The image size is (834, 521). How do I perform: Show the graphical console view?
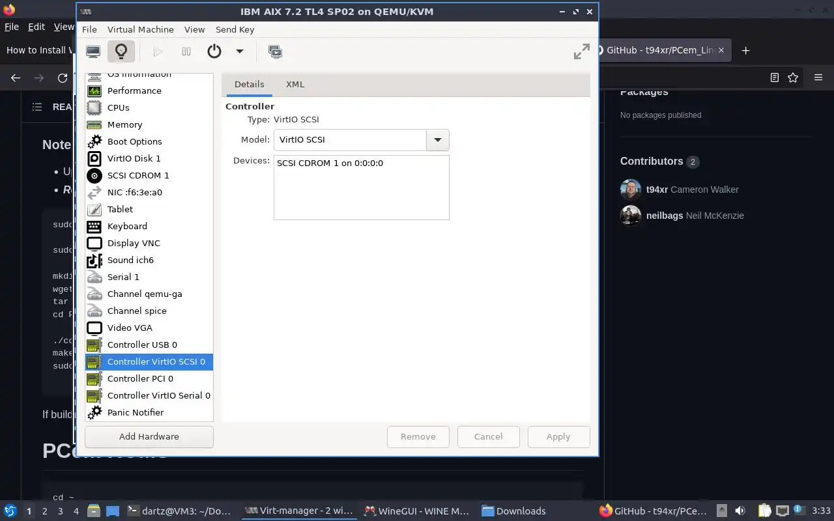93,51
